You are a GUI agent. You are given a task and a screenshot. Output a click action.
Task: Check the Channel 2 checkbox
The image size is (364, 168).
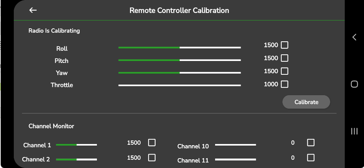point(152,158)
